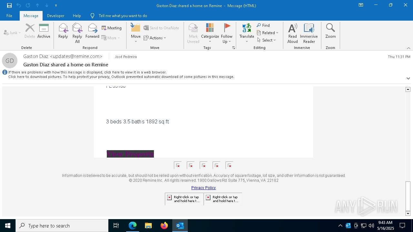This screenshot has width=413, height=232.
Task: Open the Quick Access Toolbar customize arrow
Action: (x=56, y=5)
